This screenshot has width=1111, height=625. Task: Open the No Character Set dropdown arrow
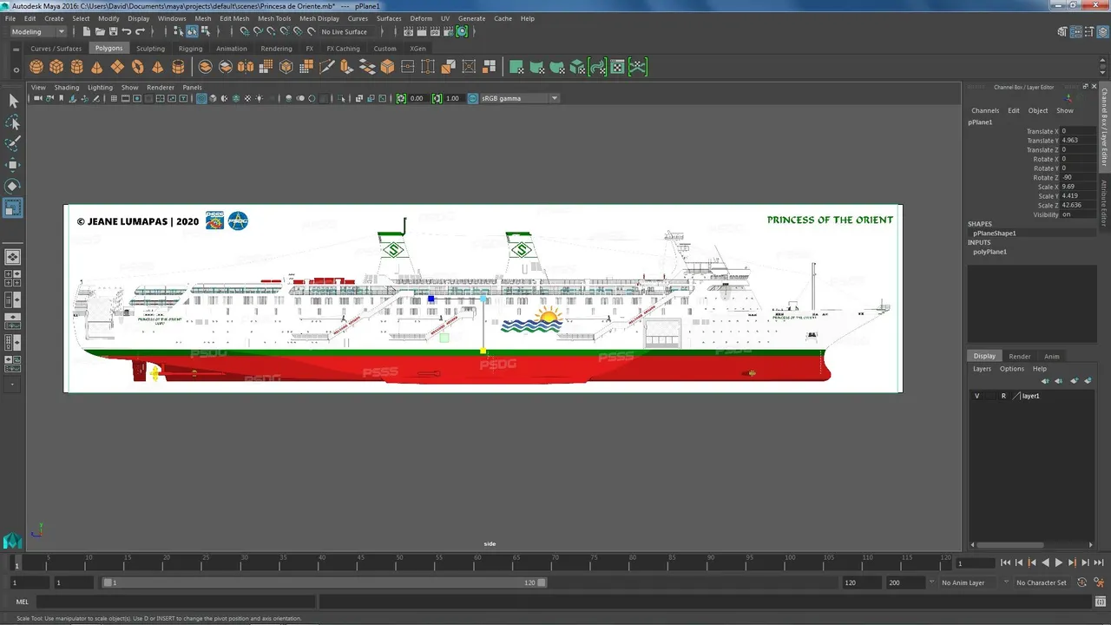tap(1008, 582)
